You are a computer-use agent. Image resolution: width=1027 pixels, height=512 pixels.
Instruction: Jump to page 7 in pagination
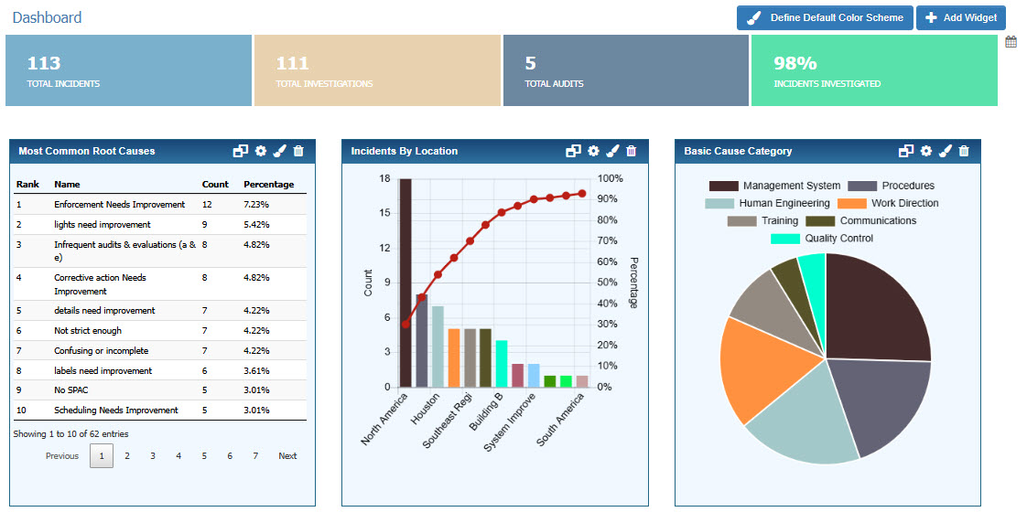click(x=255, y=456)
